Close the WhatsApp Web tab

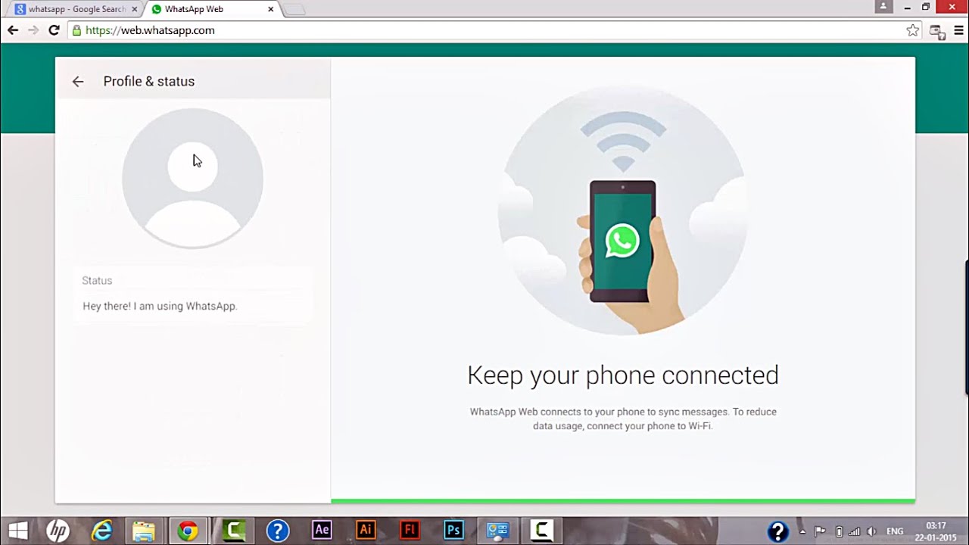(270, 9)
